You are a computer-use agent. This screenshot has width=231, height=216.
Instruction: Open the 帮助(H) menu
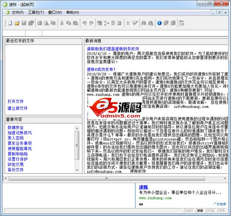click(x=72, y=12)
